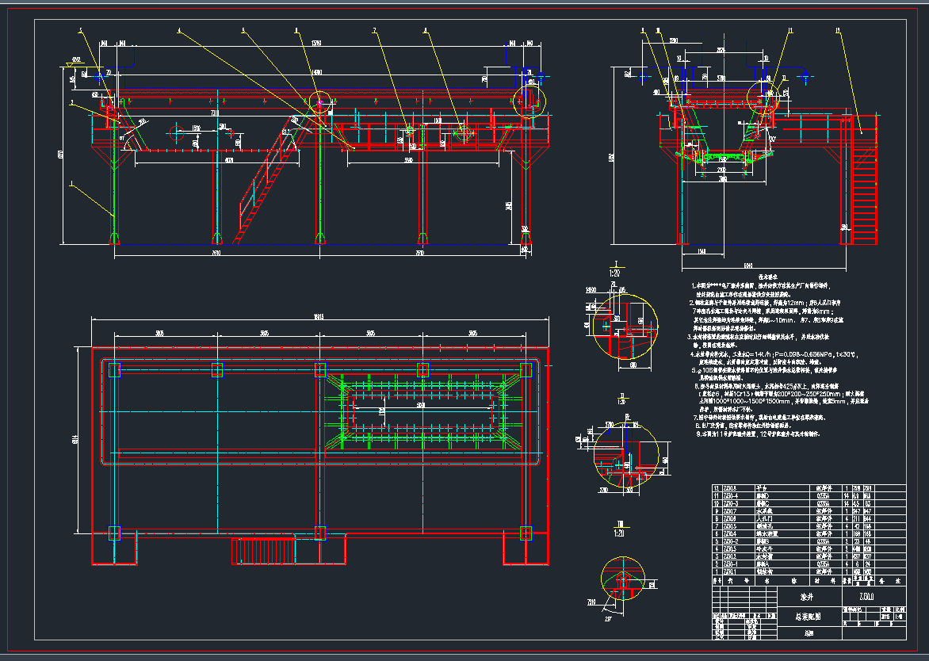The width and height of the screenshot is (929, 661).
Task: Select part row 8 人孔门 in the parts list
Action: [763, 518]
